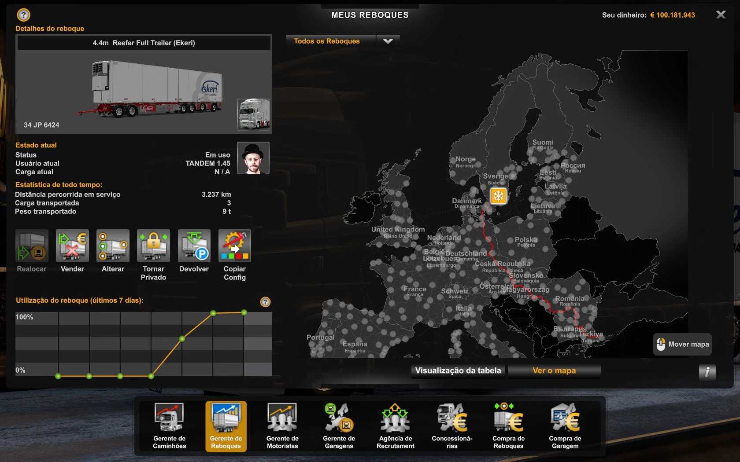The image size is (740, 462).
Task: Click the Vender trailer icon
Action: click(72, 246)
